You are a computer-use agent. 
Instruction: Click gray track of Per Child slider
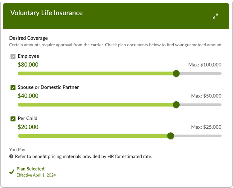click(198, 136)
